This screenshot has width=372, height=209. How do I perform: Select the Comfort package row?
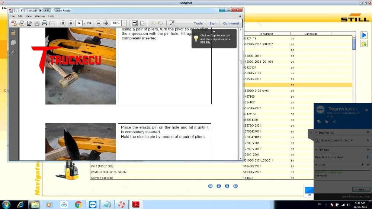(x=202, y=177)
